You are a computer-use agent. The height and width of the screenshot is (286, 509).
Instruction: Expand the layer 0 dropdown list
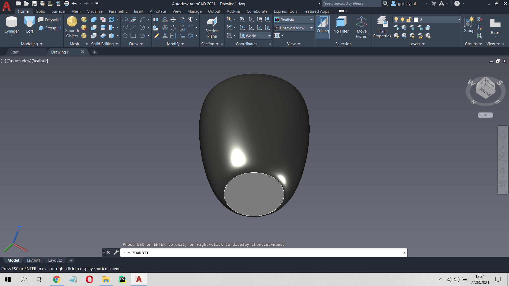[x=459, y=19]
